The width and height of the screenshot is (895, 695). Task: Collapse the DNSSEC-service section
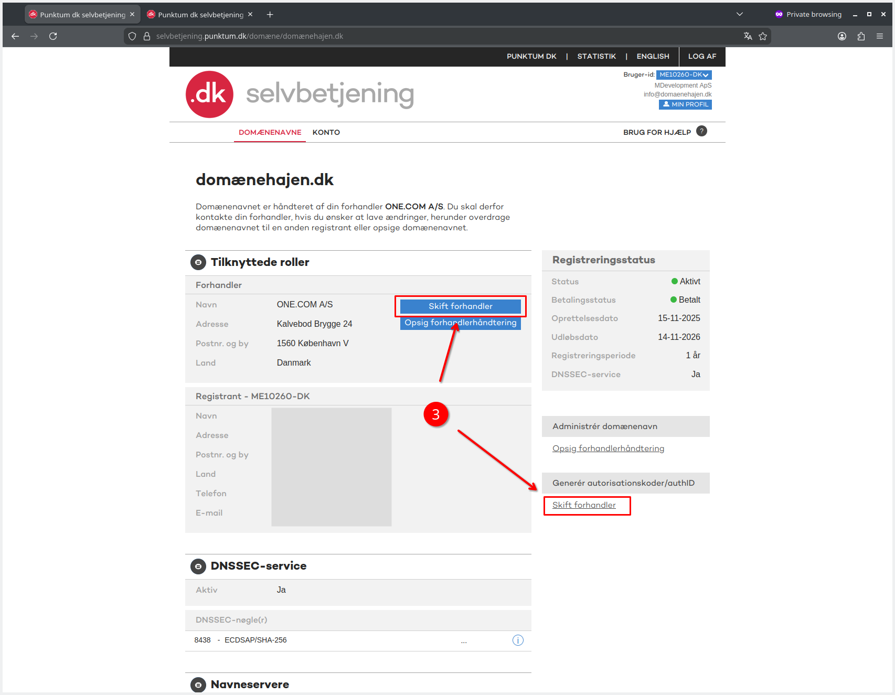(198, 566)
